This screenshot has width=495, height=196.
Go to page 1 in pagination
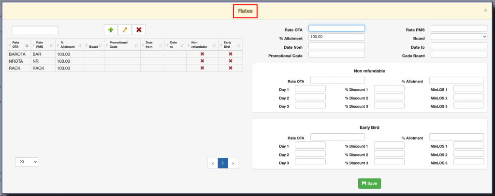tap(223, 163)
